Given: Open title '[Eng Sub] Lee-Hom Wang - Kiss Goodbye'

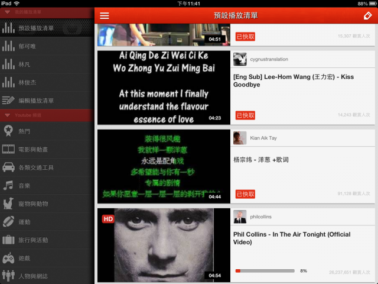Looking at the screenshot, I should [x=294, y=80].
